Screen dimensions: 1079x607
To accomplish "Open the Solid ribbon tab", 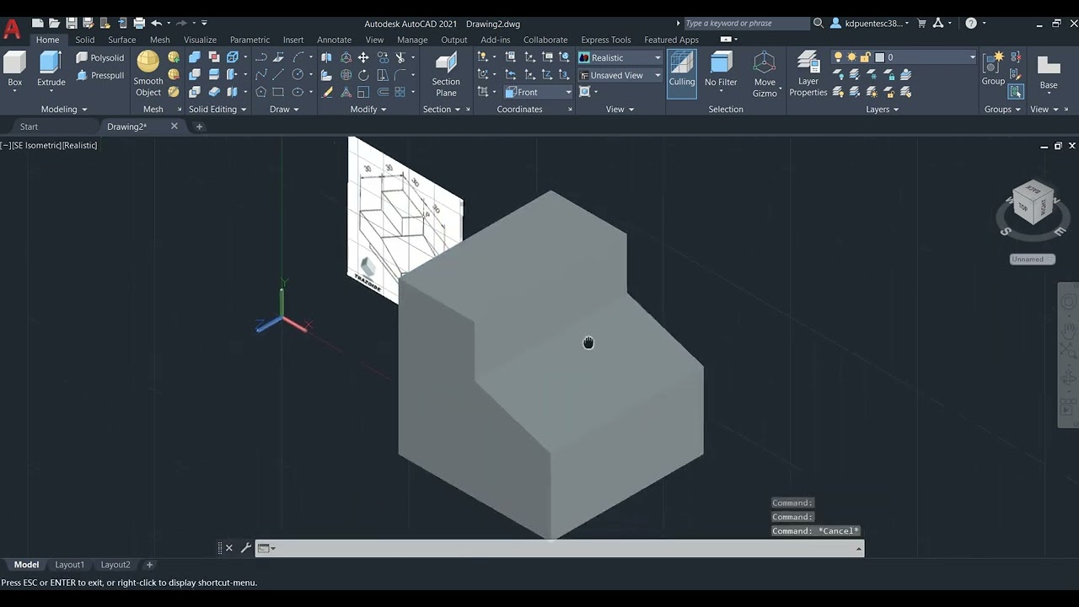I will pyautogui.click(x=85, y=40).
